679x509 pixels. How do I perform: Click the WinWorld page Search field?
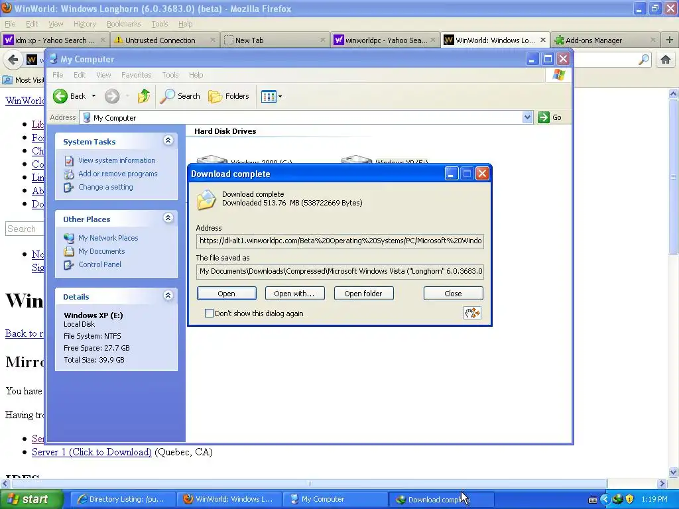pyautogui.click(x=25, y=229)
